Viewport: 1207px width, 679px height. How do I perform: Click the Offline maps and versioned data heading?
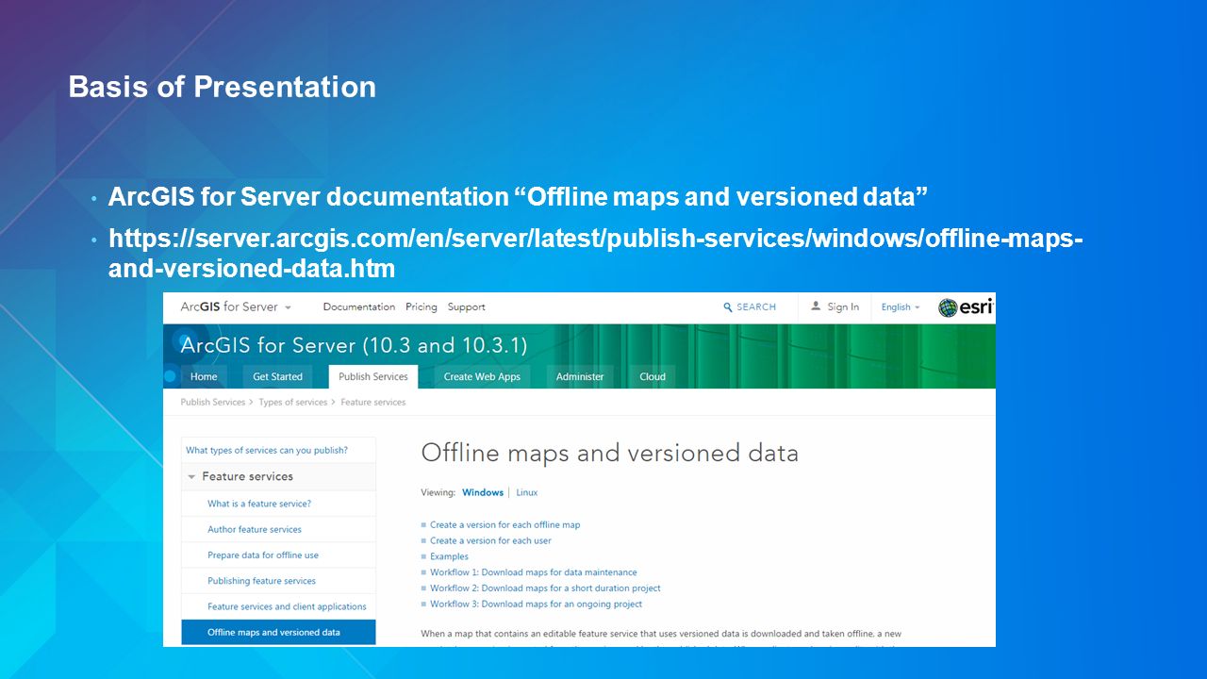click(x=610, y=453)
